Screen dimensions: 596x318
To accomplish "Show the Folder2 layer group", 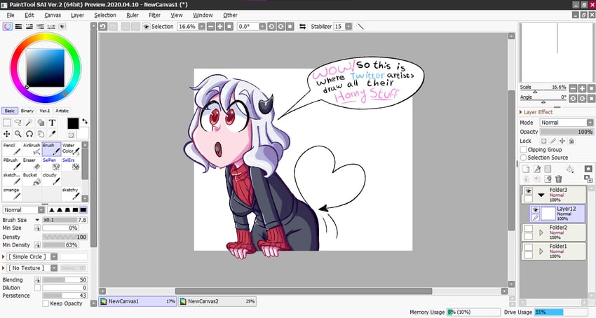I will [x=529, y=228].
